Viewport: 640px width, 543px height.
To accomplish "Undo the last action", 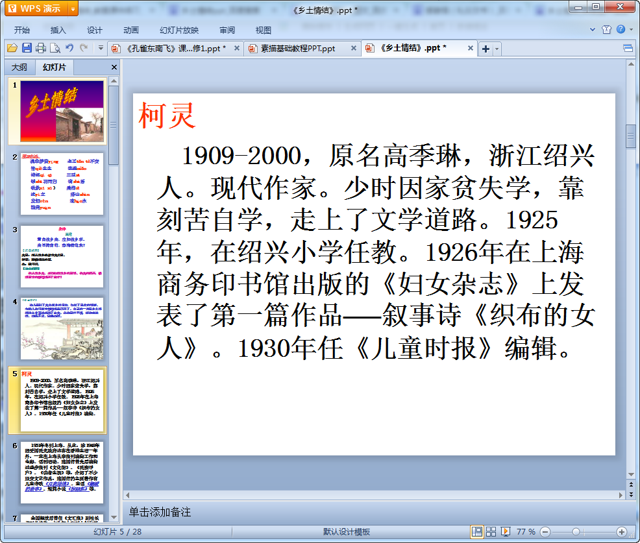I will [x=69, y=48].
